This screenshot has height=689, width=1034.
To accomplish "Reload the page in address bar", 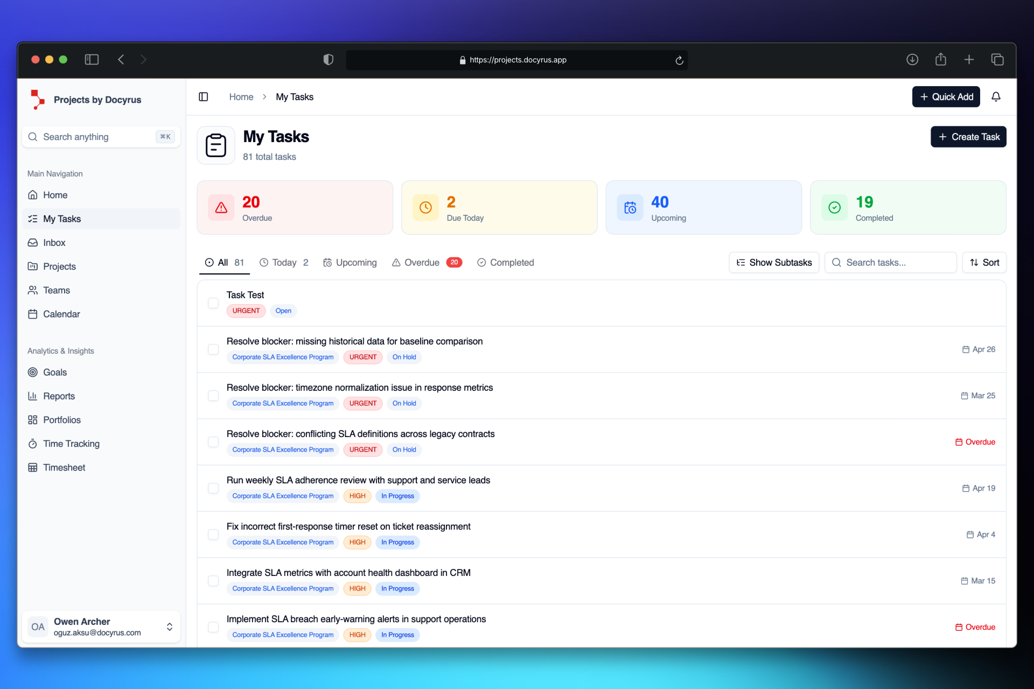I will click(x=679, y=60).
